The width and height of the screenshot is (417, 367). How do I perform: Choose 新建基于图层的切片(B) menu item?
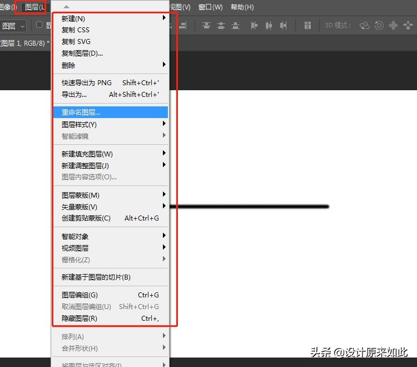pos(111,277)
